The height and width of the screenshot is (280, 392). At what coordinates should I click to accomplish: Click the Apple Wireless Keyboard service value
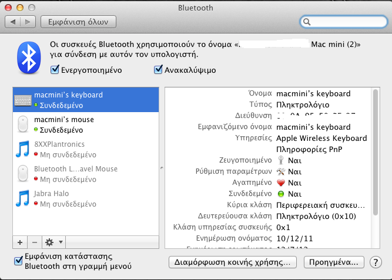tap(321, 138)
